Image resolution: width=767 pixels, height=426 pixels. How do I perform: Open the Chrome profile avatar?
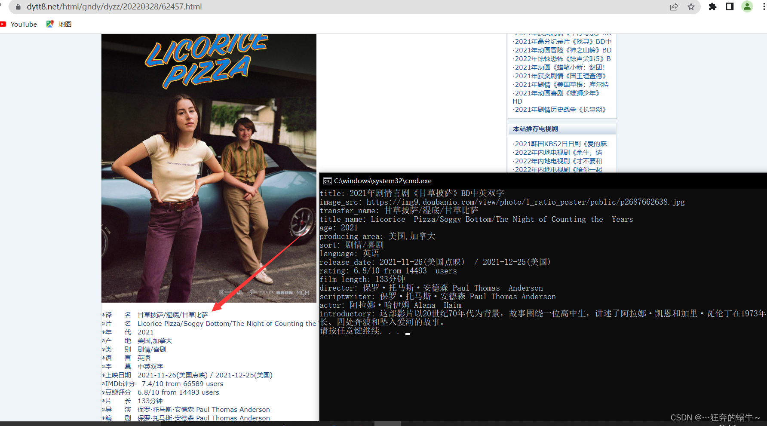747,6
